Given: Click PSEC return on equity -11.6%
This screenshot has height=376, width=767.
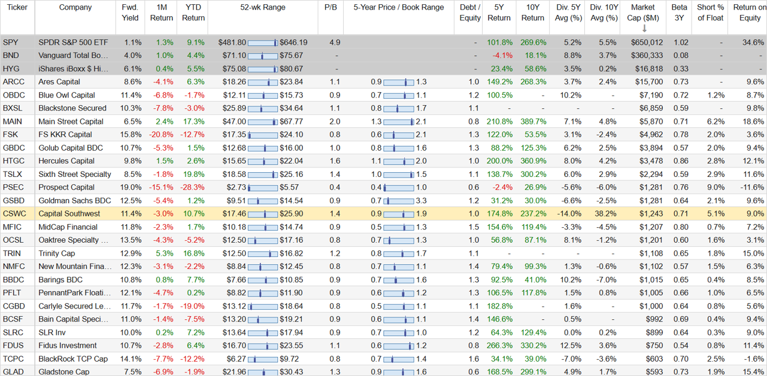Looking at the screenshot, I should click(x=752, y=187).
